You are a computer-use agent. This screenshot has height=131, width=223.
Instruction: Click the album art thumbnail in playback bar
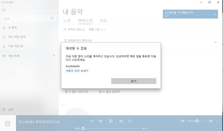[8, 123]
